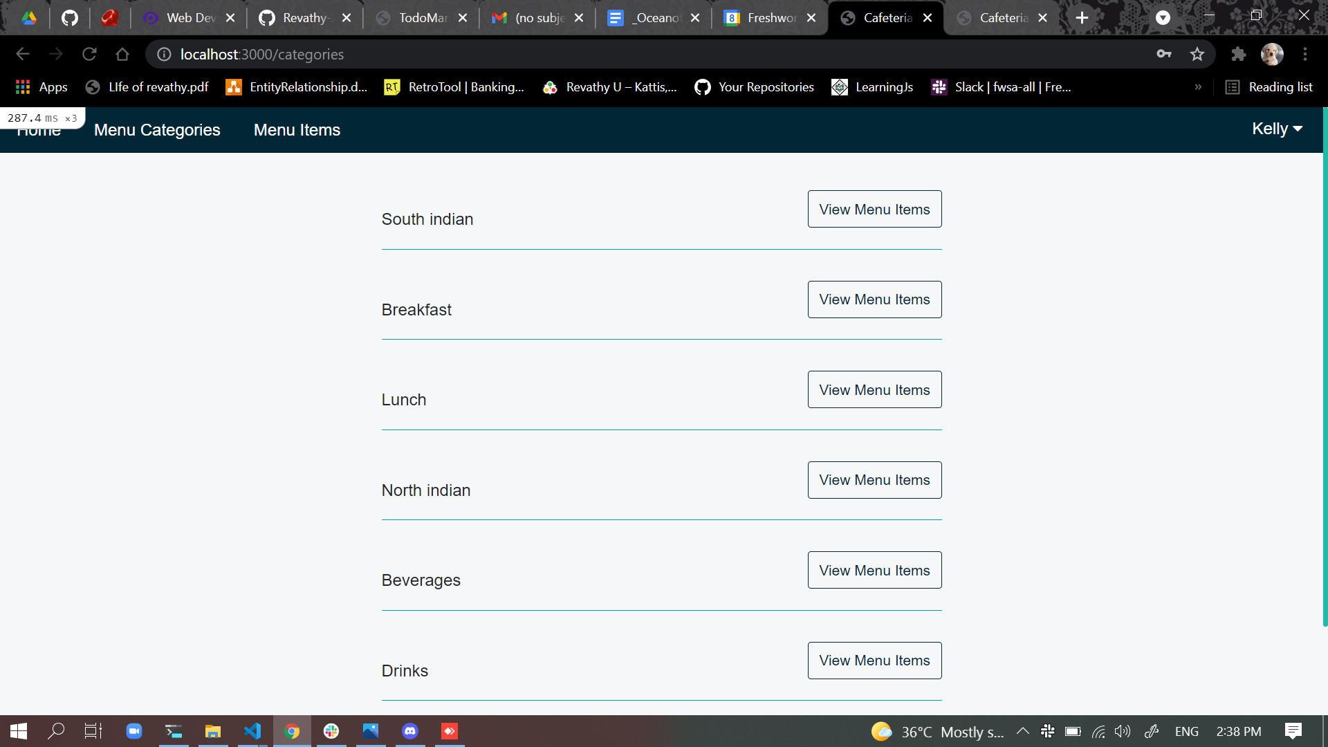Show hidden system tray icons
1328x747 pixels.
(1022, 731)
